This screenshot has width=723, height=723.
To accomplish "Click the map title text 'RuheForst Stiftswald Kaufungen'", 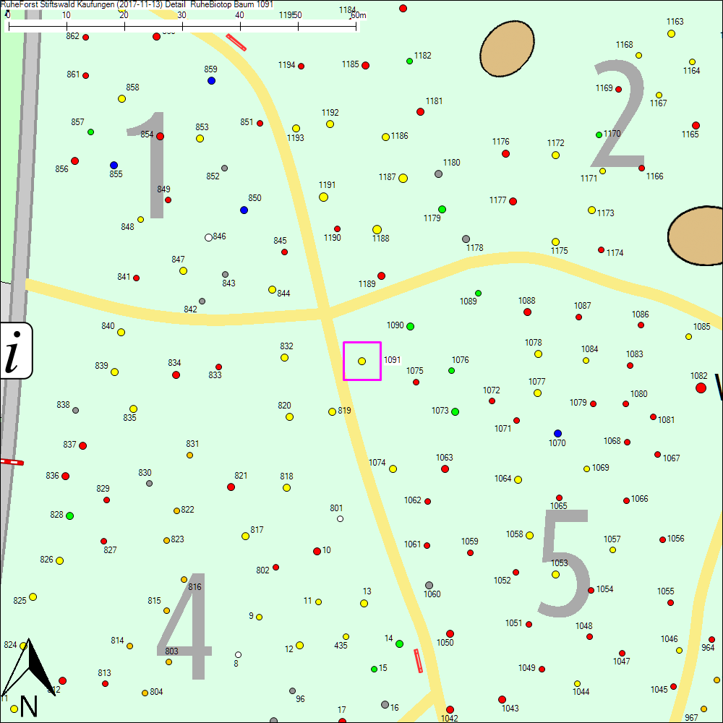I will pyautogui.click(x=58, y=4).
